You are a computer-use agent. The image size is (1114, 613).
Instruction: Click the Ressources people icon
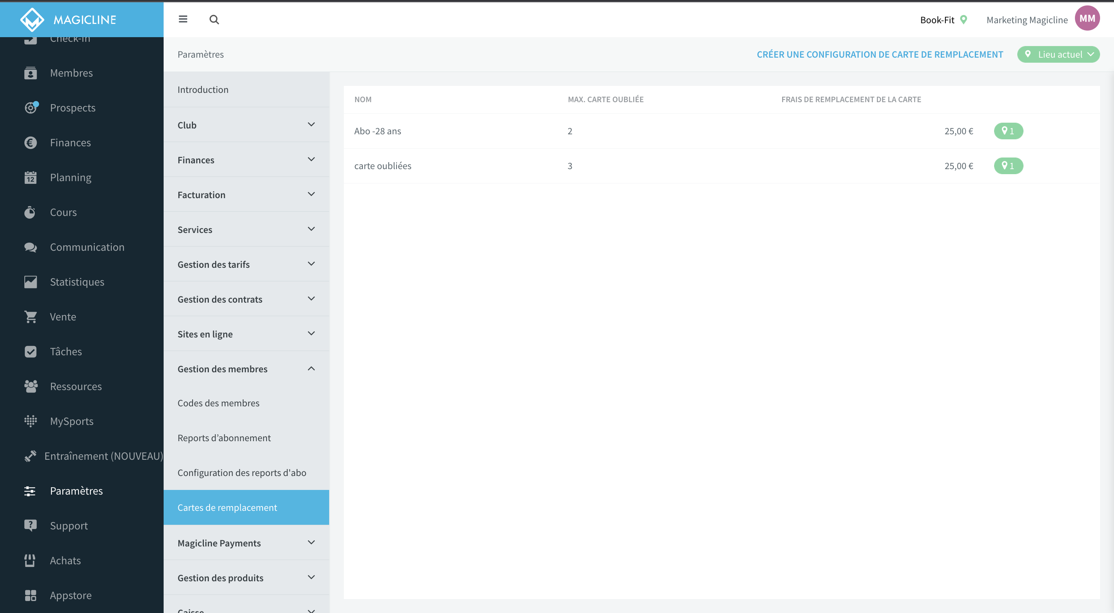click(x=31, y=386)
